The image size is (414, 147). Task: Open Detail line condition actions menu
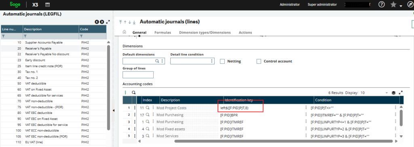pyautogui.click(x=212, y=61)
